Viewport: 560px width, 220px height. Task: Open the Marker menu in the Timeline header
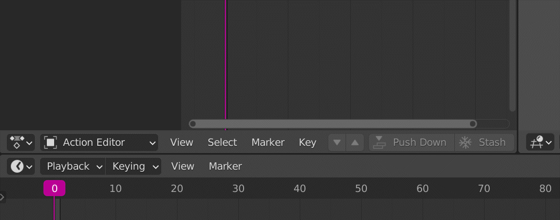(225, 167)
